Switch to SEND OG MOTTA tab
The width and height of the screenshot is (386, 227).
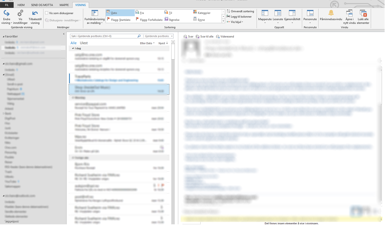click(x=42, y=5)
